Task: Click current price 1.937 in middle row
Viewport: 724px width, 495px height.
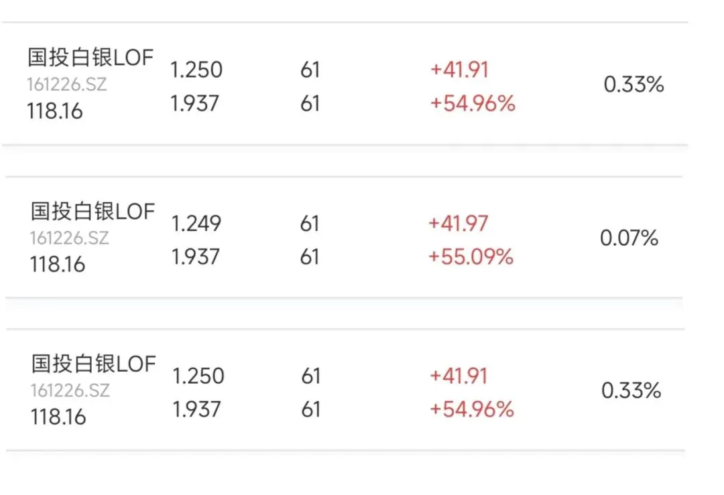Action: click(196, 257)
